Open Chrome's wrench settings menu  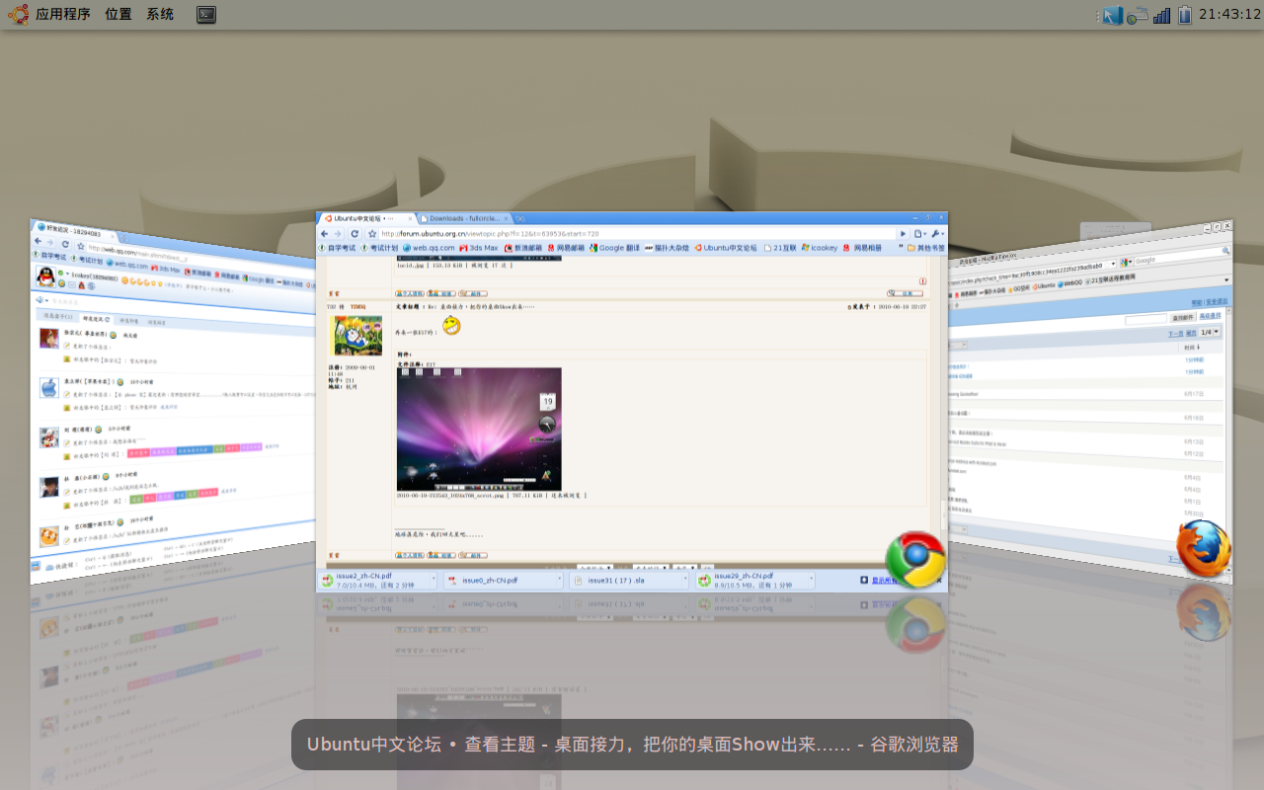coord(937,234)
